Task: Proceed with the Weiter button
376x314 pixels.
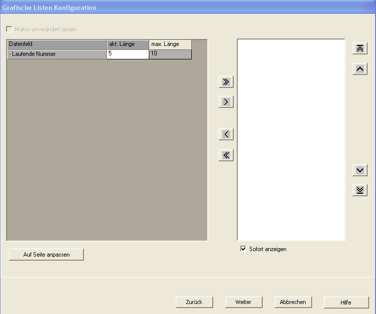Action: 244,302
